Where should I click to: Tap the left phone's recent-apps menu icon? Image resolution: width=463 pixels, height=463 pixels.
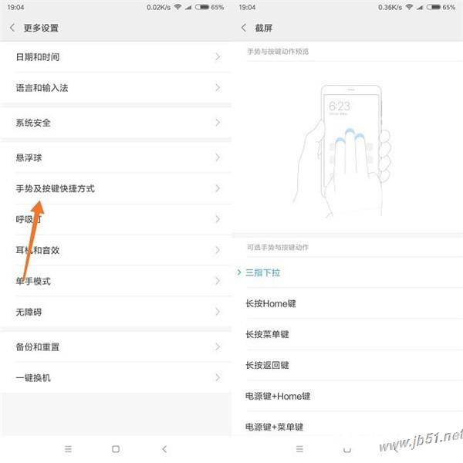[68, 449]
